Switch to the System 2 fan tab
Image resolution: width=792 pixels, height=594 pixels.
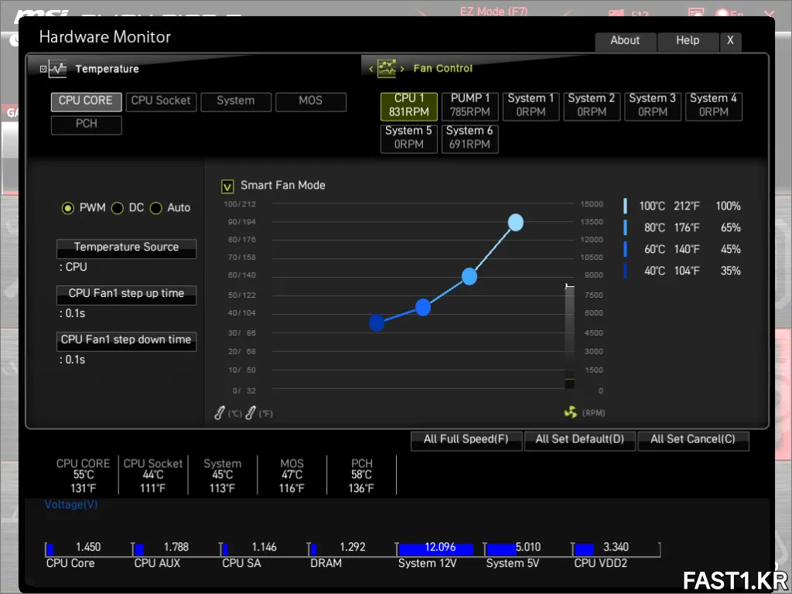tap(592, 105)
